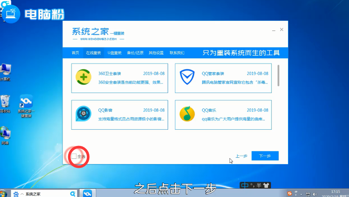Click the 中 language mode on the IME bar

245,185
